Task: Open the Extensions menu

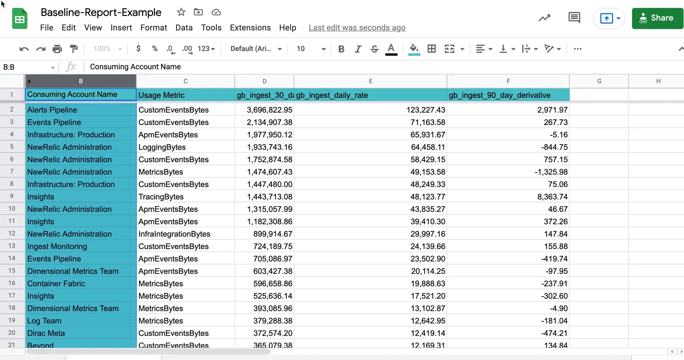Action: pos(250,28)
